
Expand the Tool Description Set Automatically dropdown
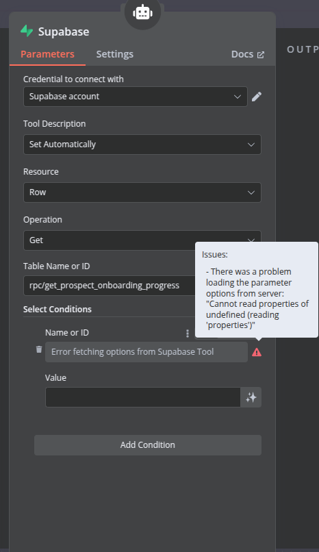[142, 145]
